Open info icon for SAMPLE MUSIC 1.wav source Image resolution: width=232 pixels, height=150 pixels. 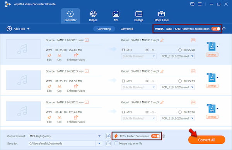[x=87, y=40]
